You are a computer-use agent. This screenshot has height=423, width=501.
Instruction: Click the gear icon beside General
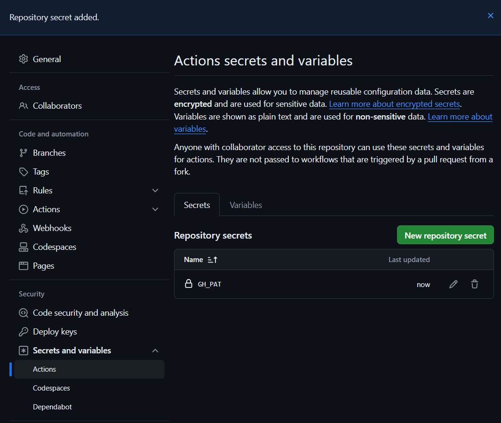coord(24,59)
